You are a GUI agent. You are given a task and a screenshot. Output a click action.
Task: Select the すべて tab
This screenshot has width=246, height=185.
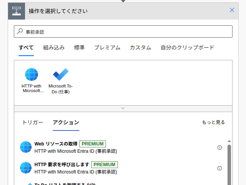click(x=26, y=47)
